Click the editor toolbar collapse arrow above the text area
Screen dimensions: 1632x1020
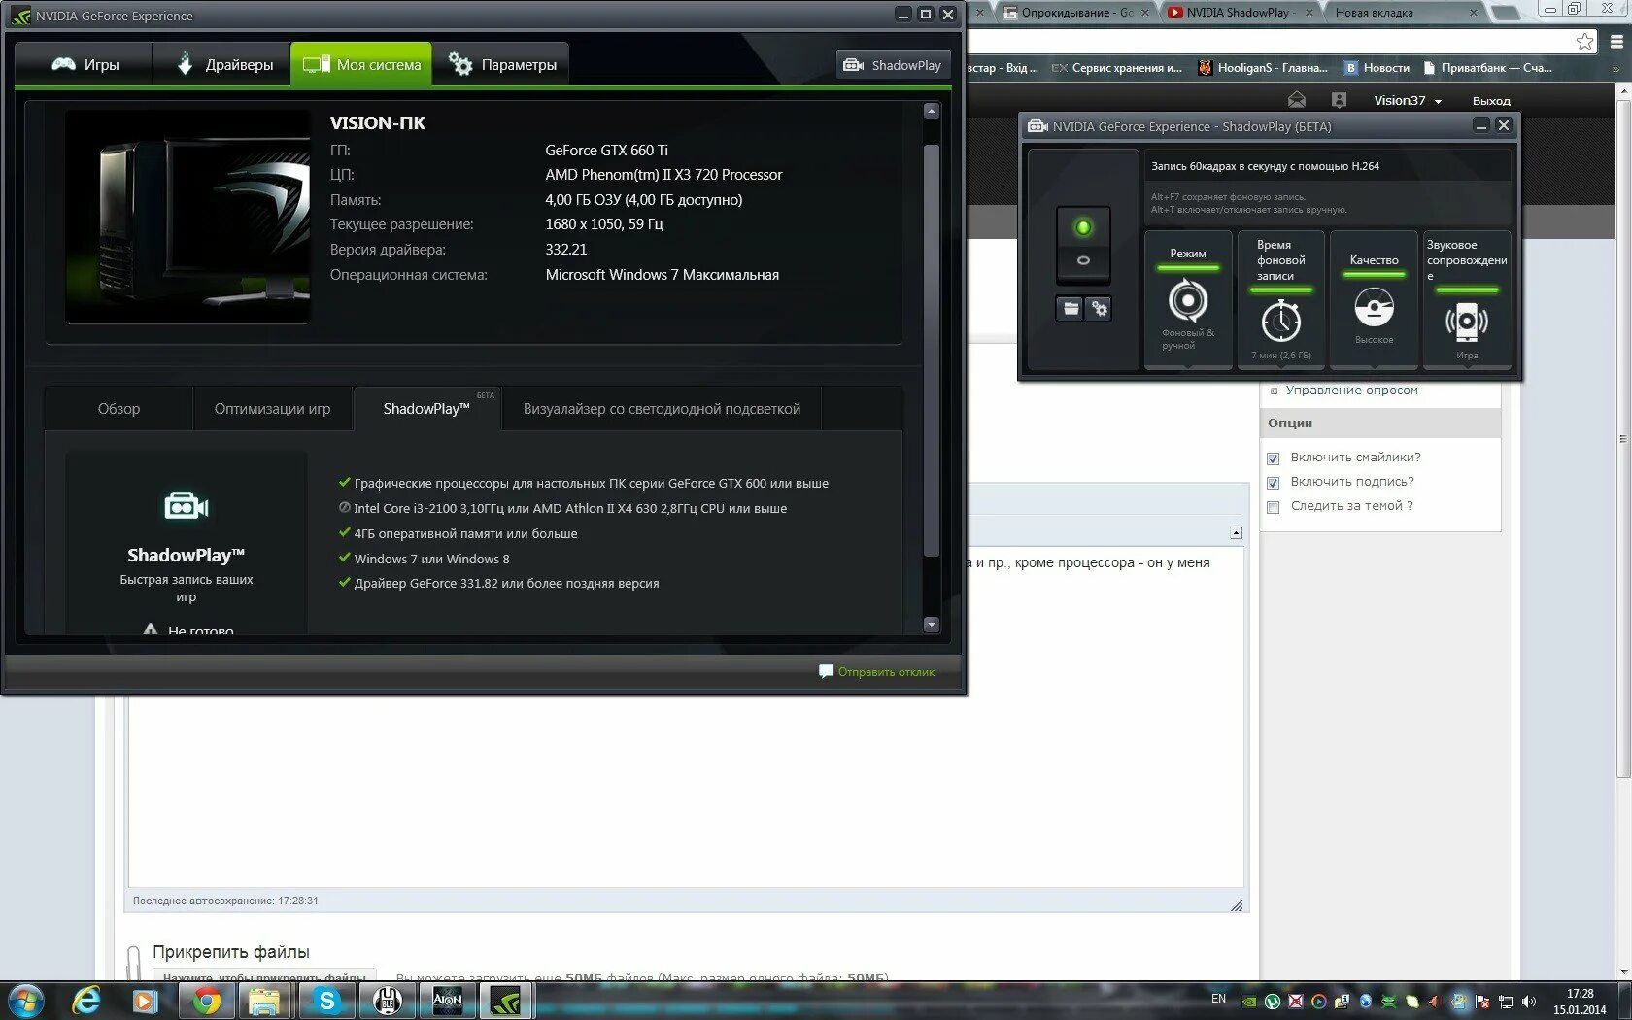[x=1236, y=533]
